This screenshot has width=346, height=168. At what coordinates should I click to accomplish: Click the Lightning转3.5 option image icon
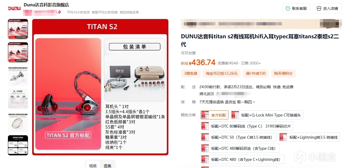(283, 137)
